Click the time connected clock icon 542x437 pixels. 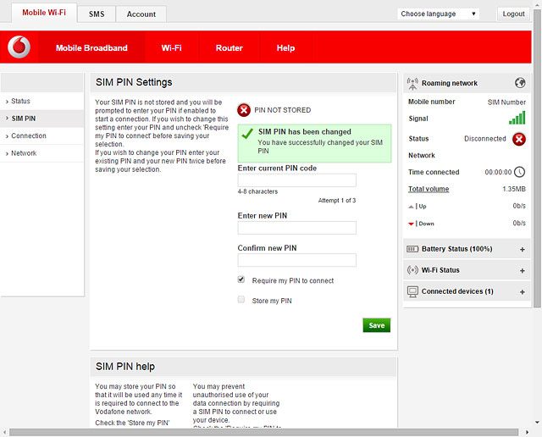[x=519, y=172]
